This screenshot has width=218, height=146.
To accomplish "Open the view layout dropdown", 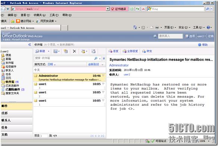I will [x=56, y=51].
